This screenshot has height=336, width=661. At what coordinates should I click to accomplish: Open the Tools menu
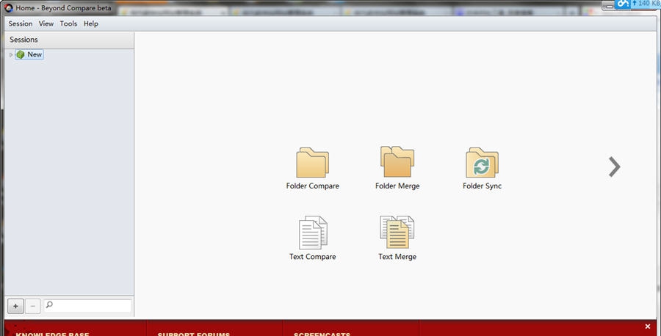(68, 23)
